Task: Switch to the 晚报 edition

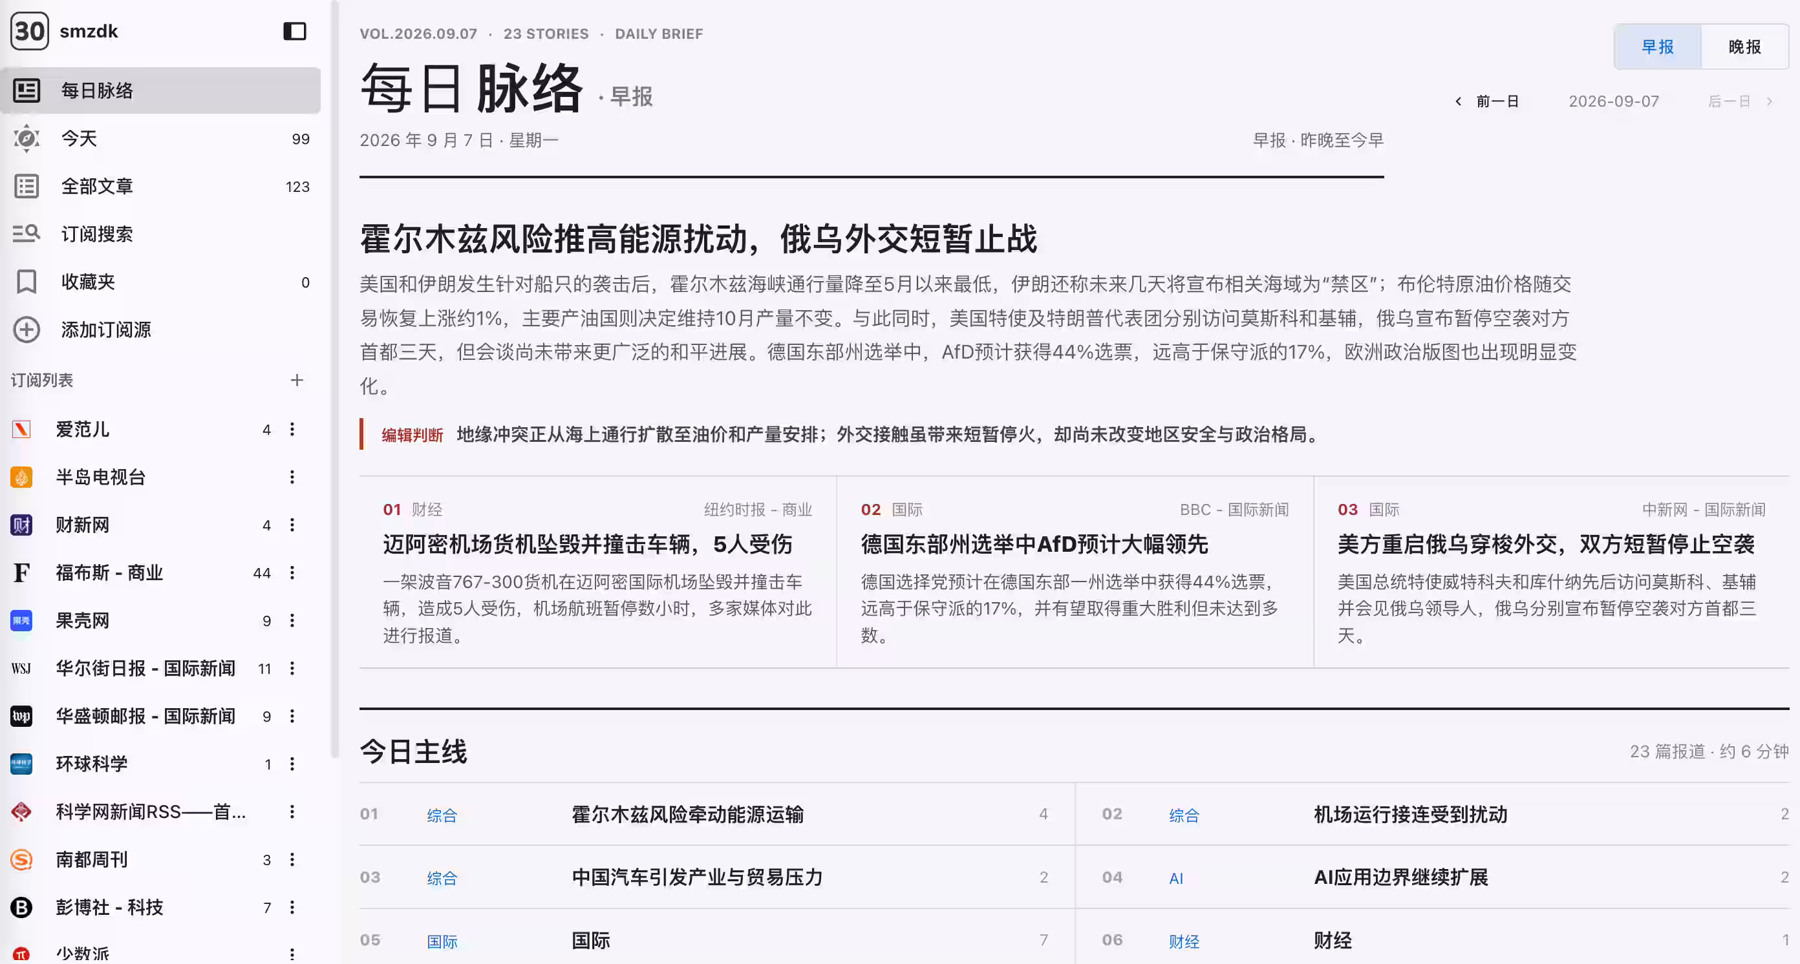Action: 1745,47
